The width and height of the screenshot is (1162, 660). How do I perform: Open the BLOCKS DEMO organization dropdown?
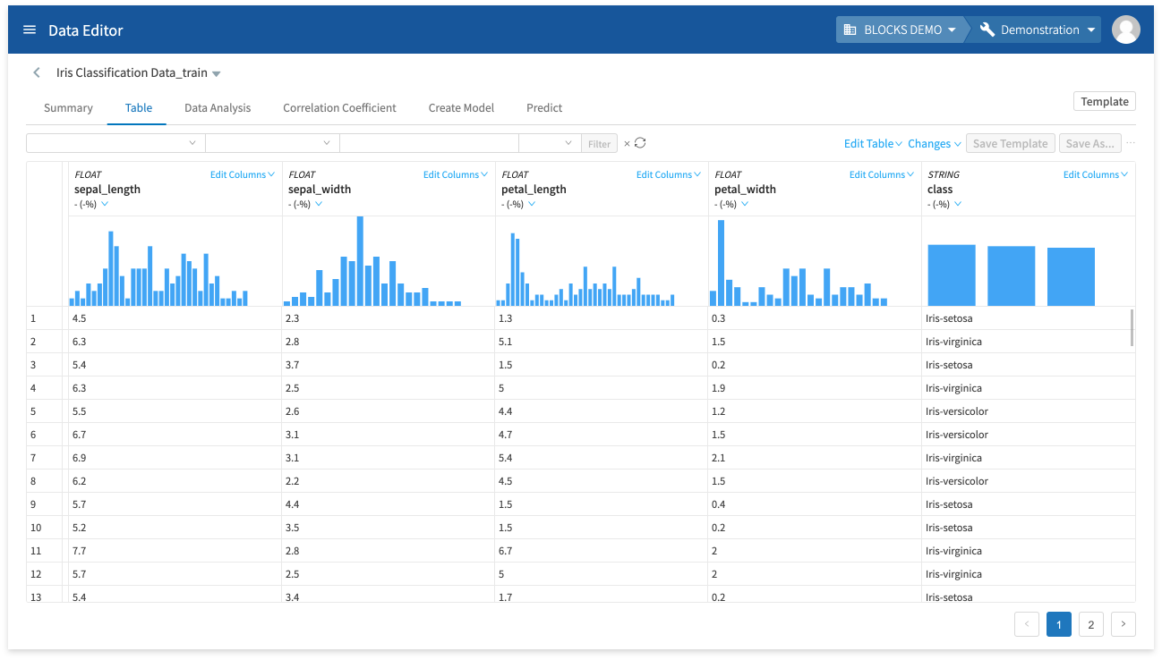coord(901,30)
